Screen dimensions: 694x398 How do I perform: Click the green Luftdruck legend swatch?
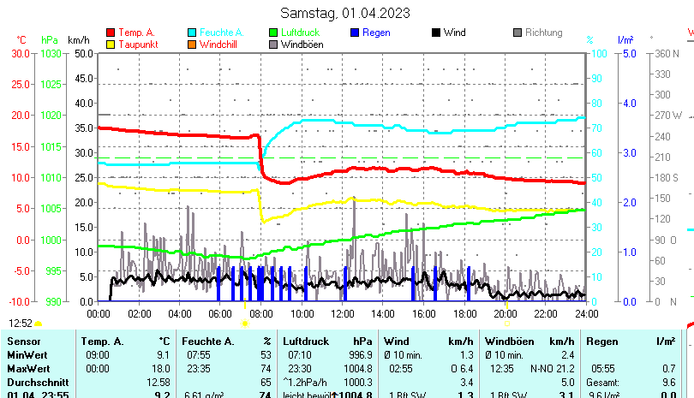273,33
